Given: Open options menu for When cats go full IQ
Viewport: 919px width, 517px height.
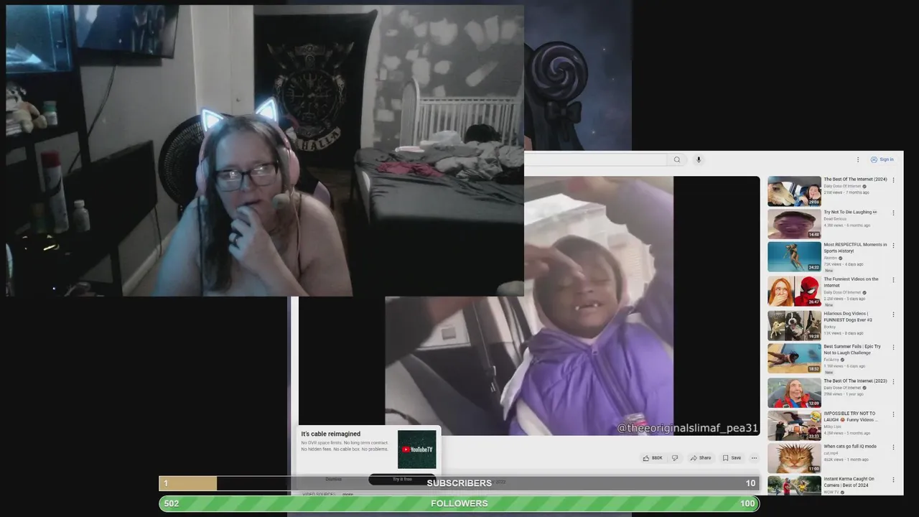Looking at the screenshot, I should click(893, 447).
